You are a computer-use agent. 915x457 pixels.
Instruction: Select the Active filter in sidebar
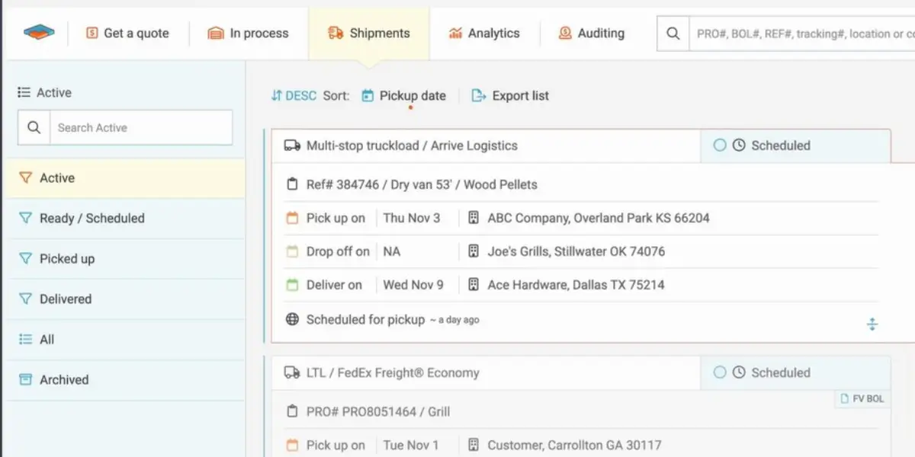click(125, 178)
